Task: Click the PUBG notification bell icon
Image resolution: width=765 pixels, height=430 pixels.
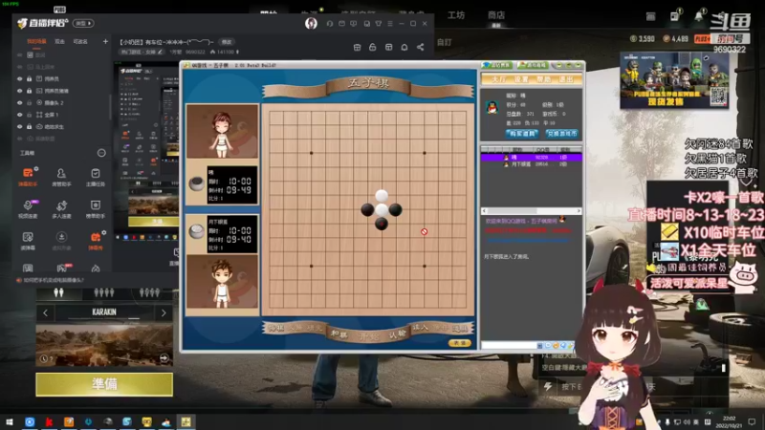Action: point(699,16)
